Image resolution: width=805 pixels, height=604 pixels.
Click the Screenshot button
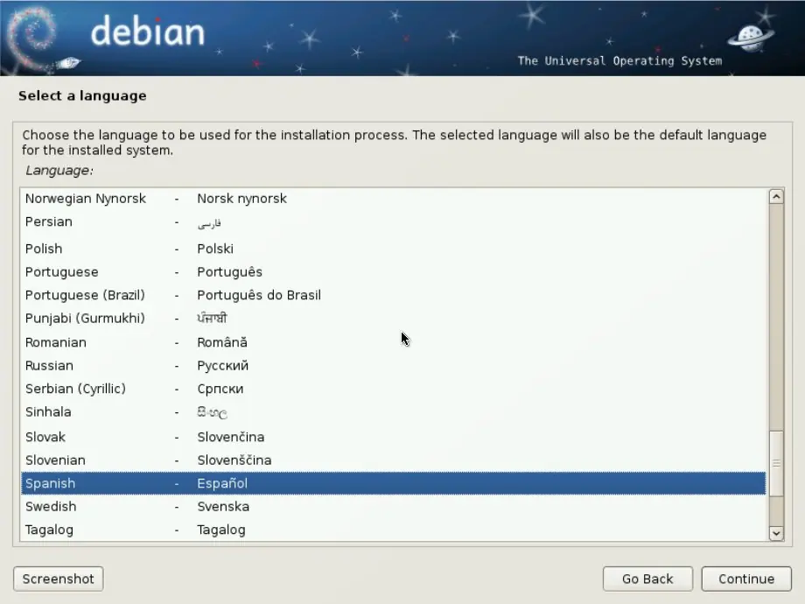(58, 579)
